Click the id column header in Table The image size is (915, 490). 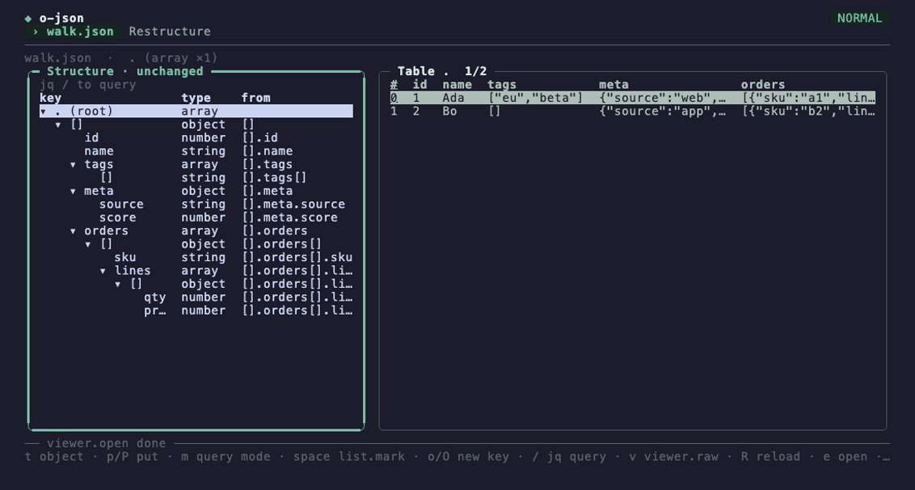(420, 85)
